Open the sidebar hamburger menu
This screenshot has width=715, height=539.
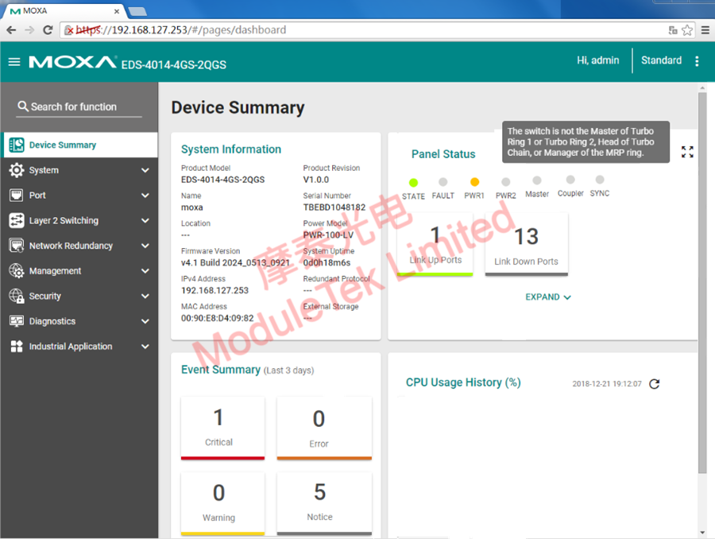[x=14, y=61]
